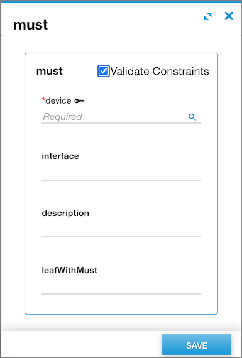
Task: Click the Validate Constraints label text
Action: 160,71
